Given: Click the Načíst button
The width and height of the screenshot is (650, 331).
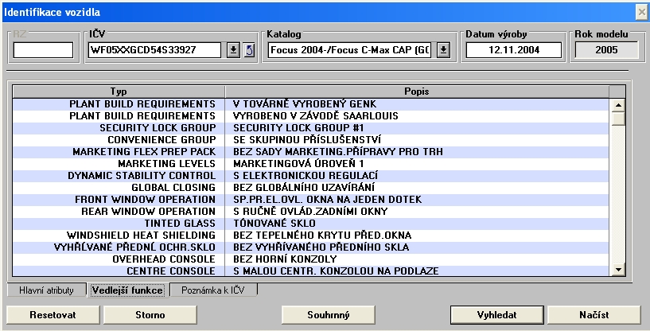Looking at the screenshot, I should pos(594,314).
